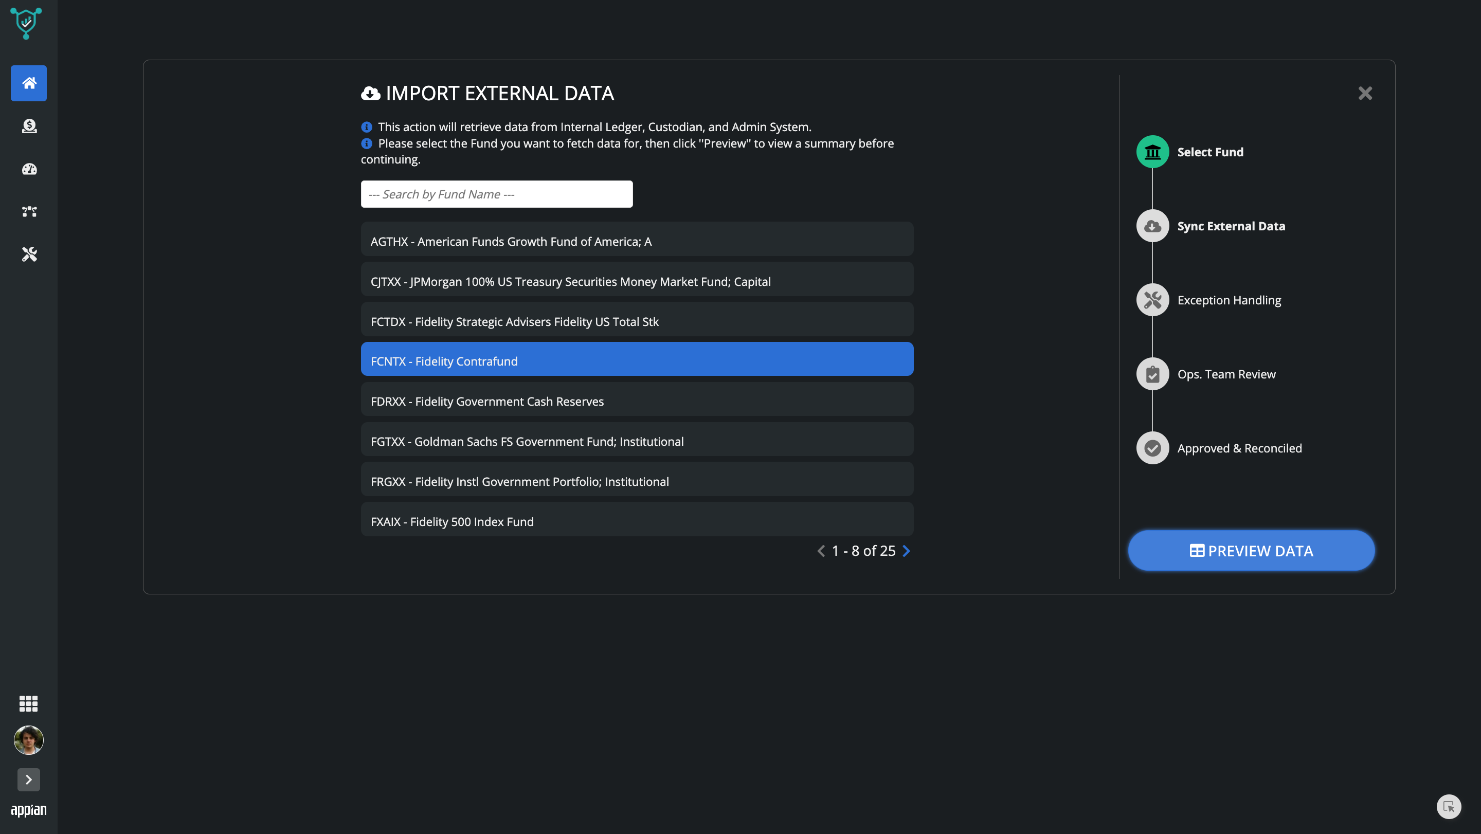The height and width of the screenshot is (834, 1481).
Task: Click the Select Fund step label
Action: [x=1210, y=152]
